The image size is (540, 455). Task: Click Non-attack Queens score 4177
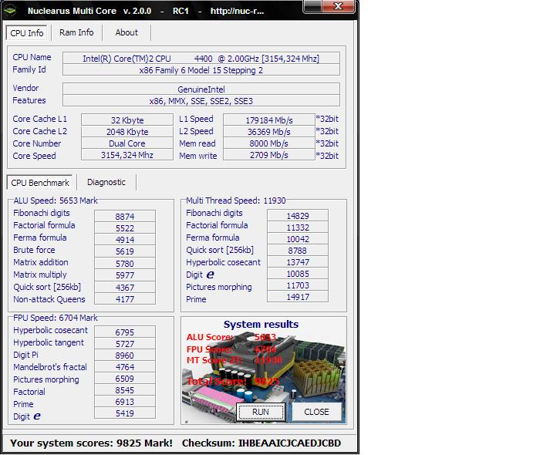pyautogui.click(x=125, y=298)
